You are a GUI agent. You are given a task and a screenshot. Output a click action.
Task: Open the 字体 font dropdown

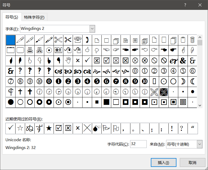pos(92,29)
